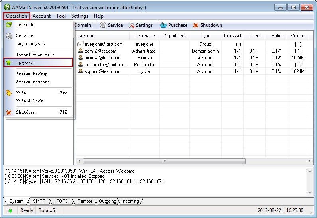Click user icon beside postmaster@test.com
The image size is (317, 218).
click(81, 64)
